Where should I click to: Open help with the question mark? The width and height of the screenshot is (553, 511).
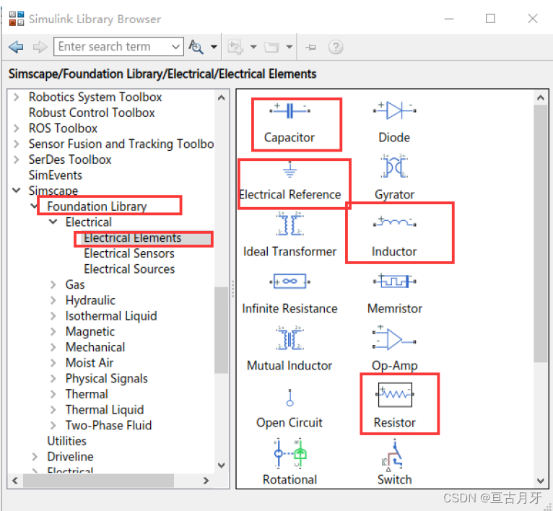tap(336, 46)
